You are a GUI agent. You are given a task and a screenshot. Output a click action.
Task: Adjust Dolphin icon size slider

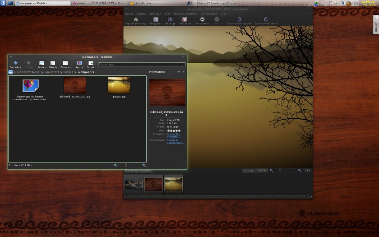click(x=130, y=165)
